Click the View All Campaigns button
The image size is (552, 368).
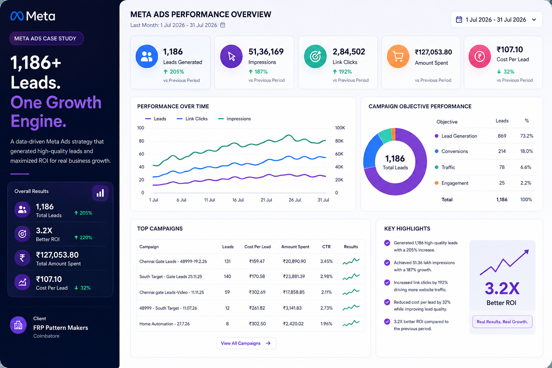pyautogui.click(x=246, y=343)
